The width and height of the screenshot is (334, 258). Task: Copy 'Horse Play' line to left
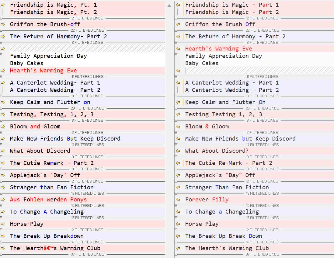point(178,224)
